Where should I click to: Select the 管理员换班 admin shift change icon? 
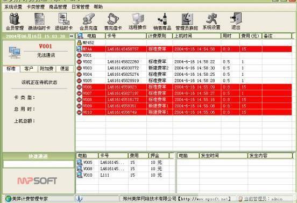point(187,21)
